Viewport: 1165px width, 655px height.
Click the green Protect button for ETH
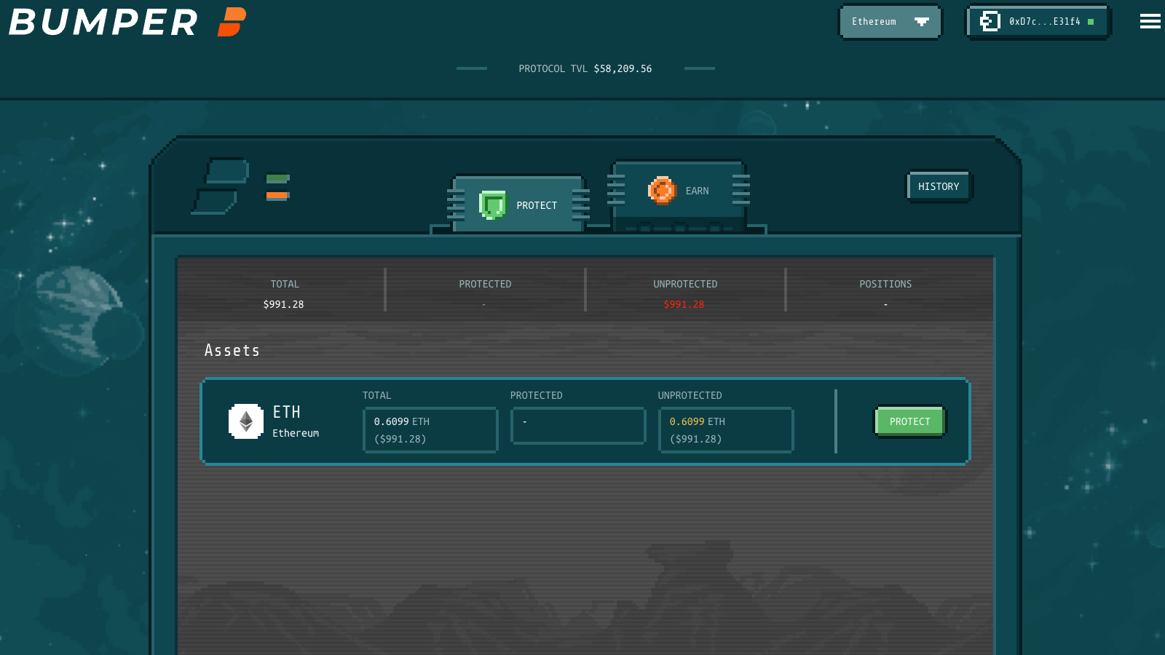click(x=909, y=421)
